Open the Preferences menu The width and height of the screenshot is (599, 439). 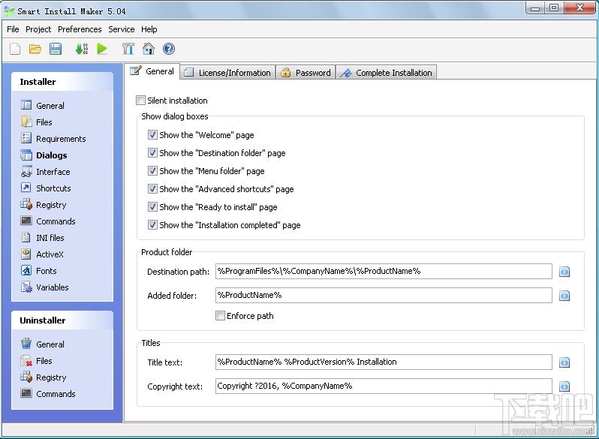click(x=80, y=29)
